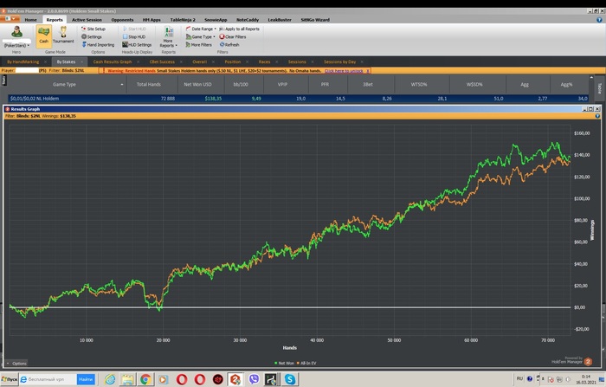Viewport: 606px width, 387px height.
Task: Sort by Net Won USD column header
Action: (197, 84)
